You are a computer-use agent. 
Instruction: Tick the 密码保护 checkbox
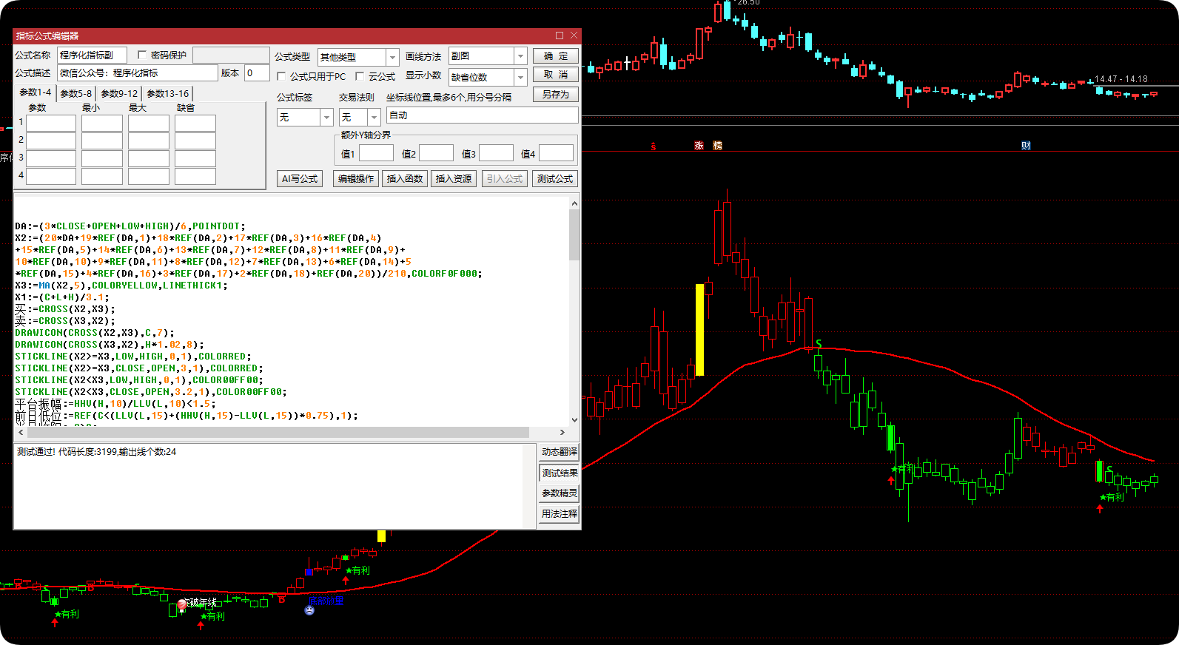(x=142, y=55)
